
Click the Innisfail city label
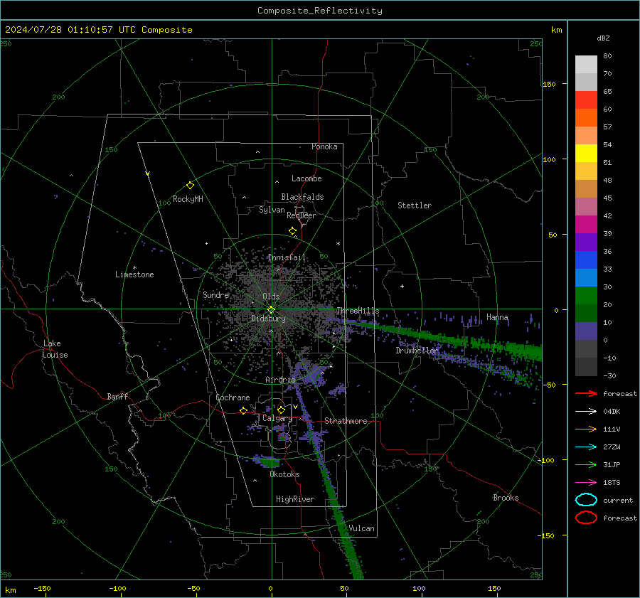tap(287, 257)
